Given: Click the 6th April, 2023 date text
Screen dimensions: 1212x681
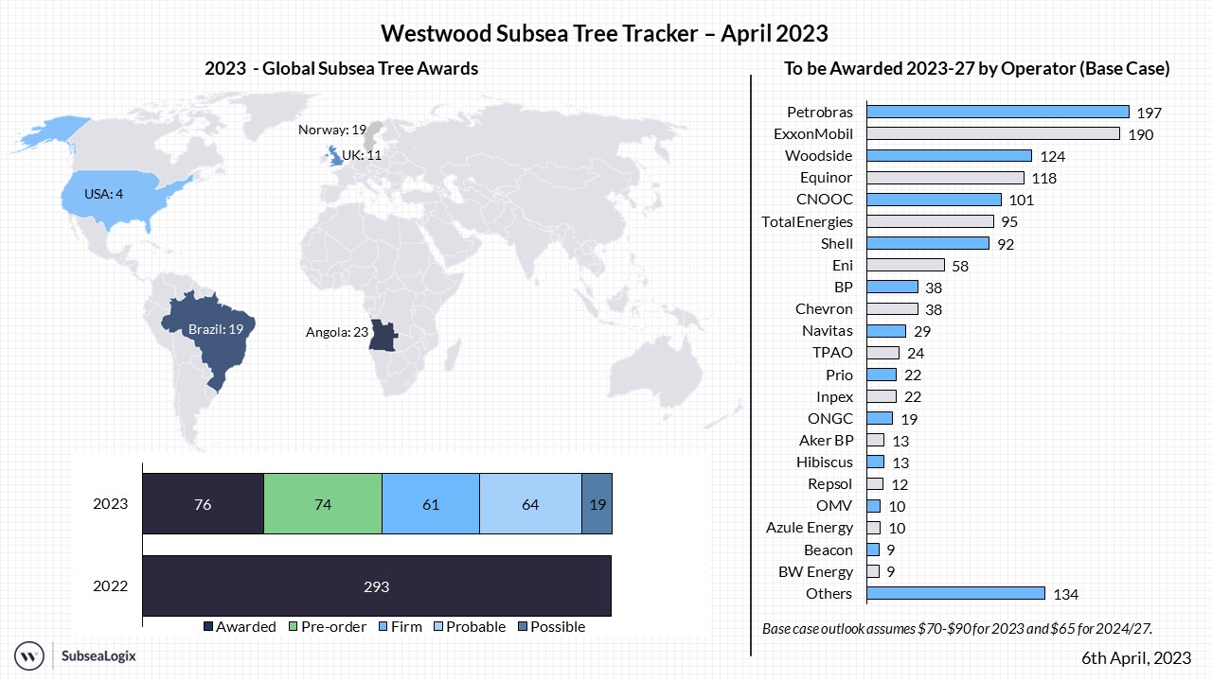Looking at the screenshot, I should click(1135, 657).
